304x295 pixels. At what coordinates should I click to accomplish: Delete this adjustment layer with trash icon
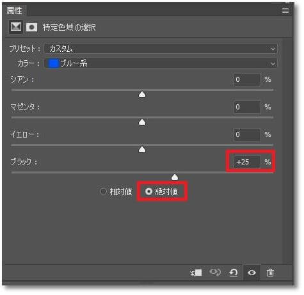coord(270,273)
